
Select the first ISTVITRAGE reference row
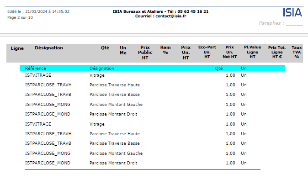38,75
